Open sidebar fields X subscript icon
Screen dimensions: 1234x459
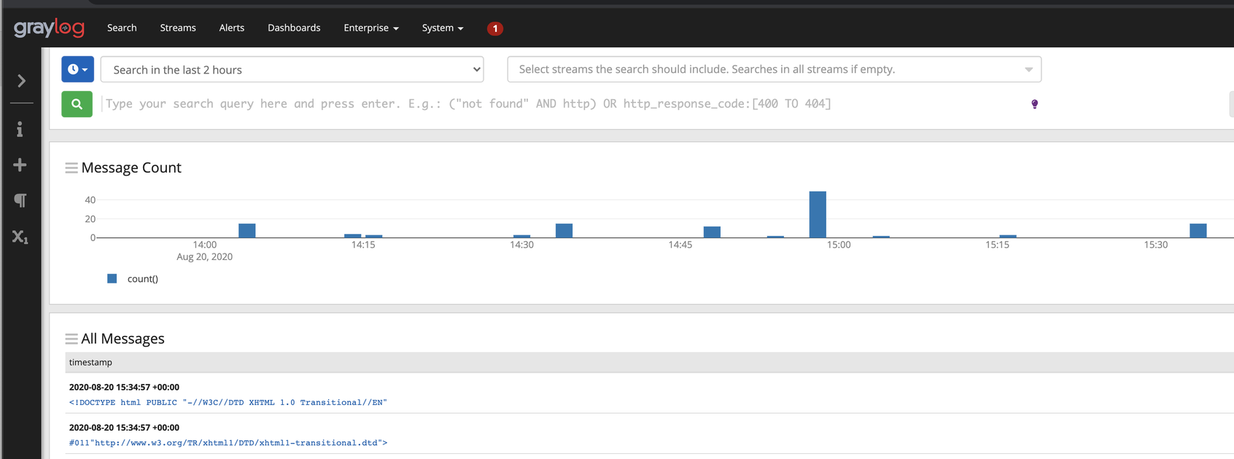[20, 237]
